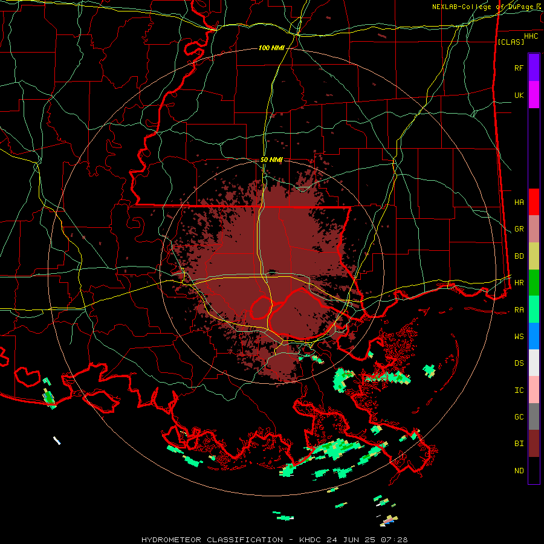Click the ND black legend color block
This screenshot has width=544, height=544.
click(534, 470)
